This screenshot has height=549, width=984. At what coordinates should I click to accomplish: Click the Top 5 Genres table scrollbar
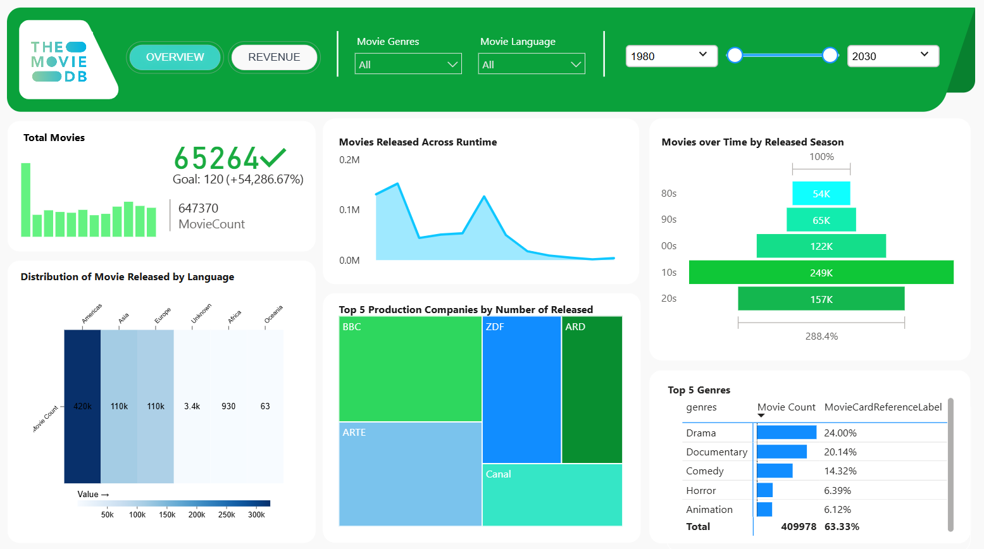950,465
